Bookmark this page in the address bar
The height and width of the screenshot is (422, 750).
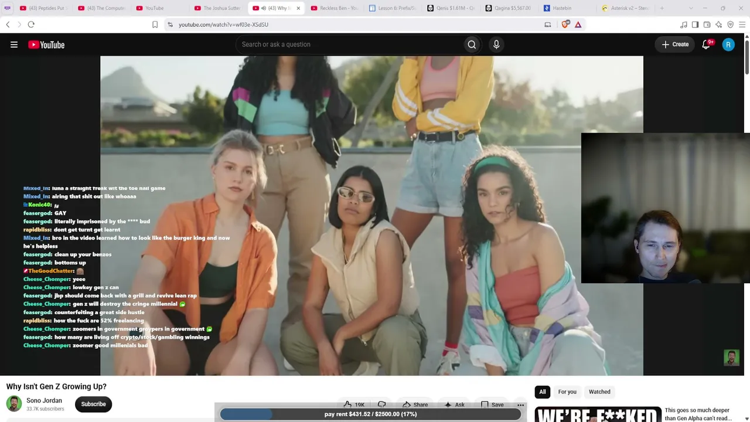point(155,25)
